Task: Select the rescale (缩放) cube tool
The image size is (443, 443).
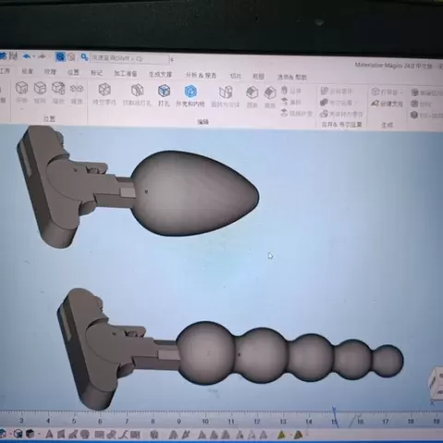Action: tap(58, 92)
